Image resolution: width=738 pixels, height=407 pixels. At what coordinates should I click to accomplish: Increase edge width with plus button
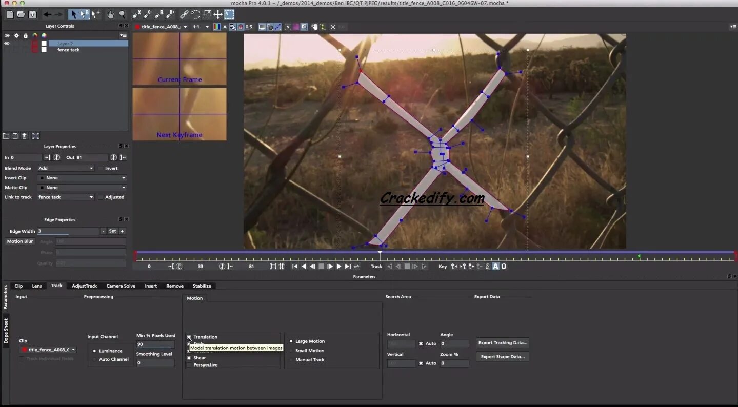tap(122, 231)
